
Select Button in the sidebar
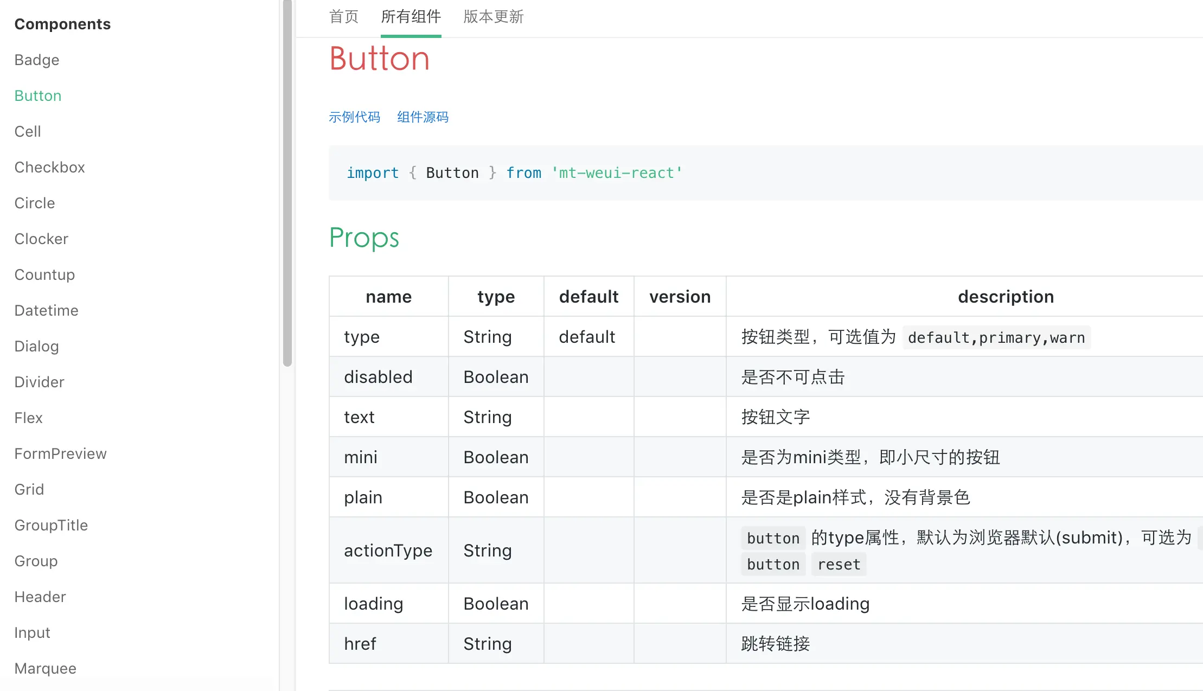click(38, 95)
